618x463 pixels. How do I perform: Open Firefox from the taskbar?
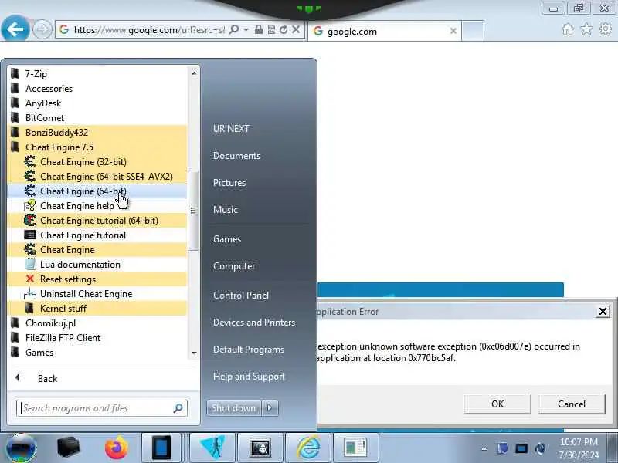coord(117,448)
